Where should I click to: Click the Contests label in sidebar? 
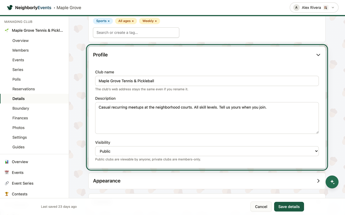tap(20, 194)
